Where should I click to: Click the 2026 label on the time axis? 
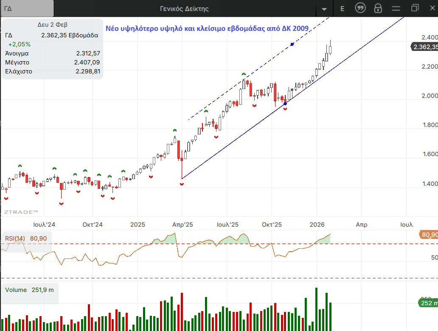point(317,224)
